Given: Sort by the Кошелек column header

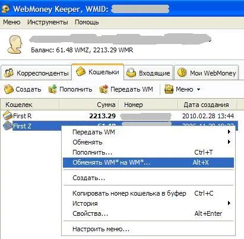Looking at the screenshot, I should click(x=30, y=105).
